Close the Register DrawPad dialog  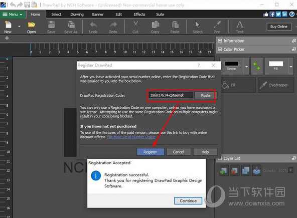pos(214,65)
